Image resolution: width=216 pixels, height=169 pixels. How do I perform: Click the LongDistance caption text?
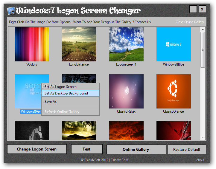[x=79, y=64]
